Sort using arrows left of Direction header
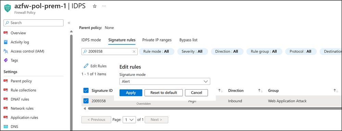 [220, 90]
